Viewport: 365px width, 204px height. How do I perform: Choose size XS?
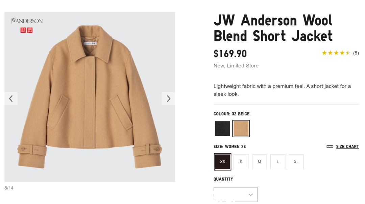click(222, 162)
